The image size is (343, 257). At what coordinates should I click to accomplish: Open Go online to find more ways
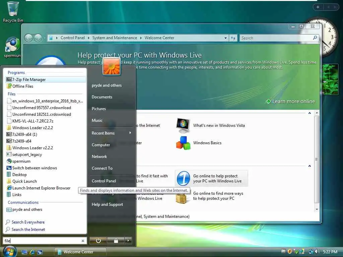coord(210,196)
